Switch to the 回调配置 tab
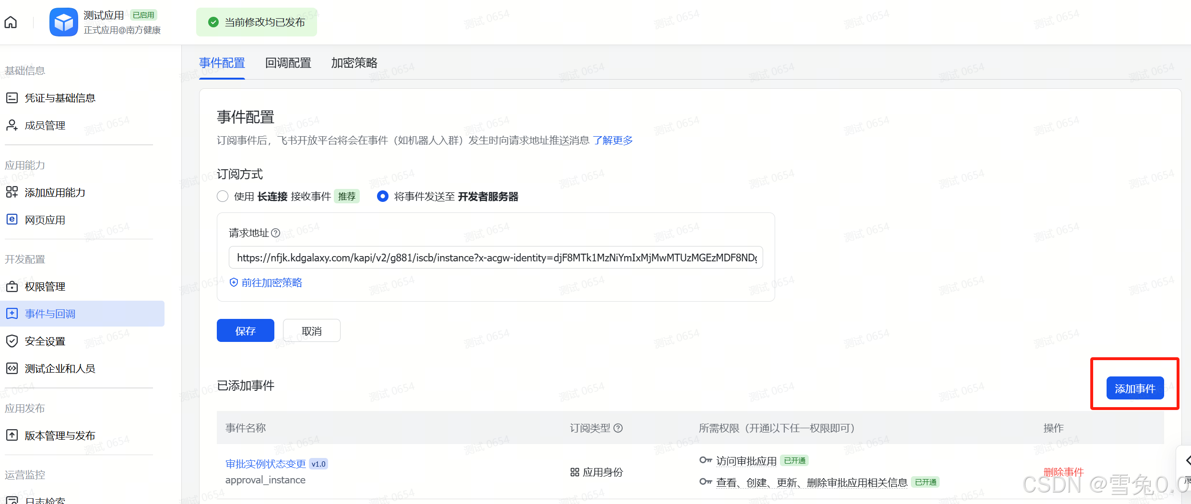The image size is (1191, 504). (x=288, y=63)
